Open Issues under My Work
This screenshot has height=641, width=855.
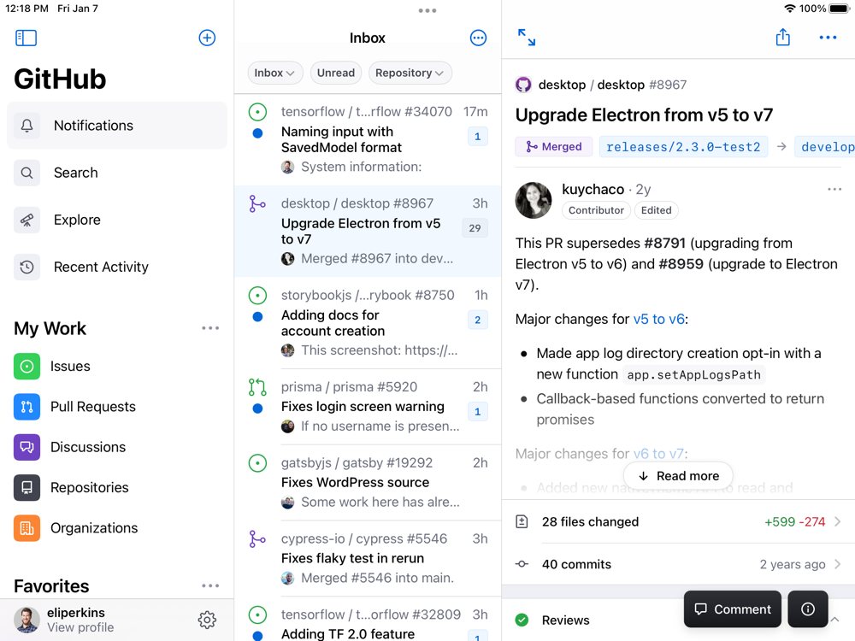(116, 367)
